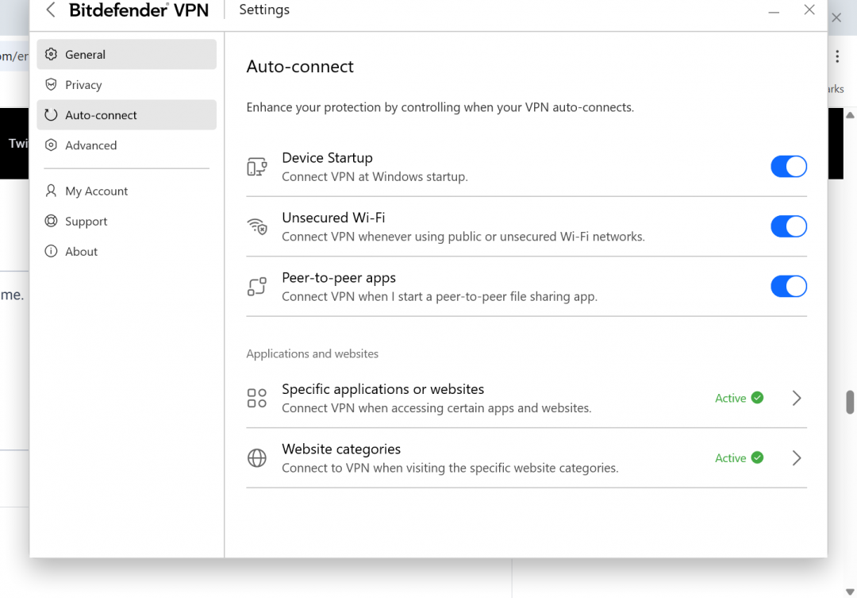Click the Device Startup label
The image size is (857, 598).
click(328, 157)
